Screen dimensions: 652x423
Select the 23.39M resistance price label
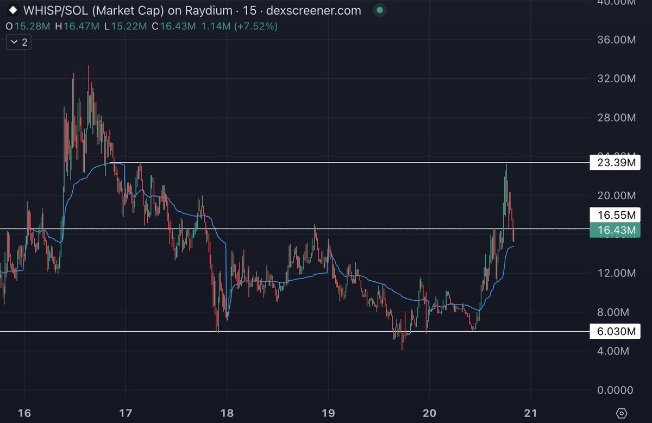[x=615, y=162]
